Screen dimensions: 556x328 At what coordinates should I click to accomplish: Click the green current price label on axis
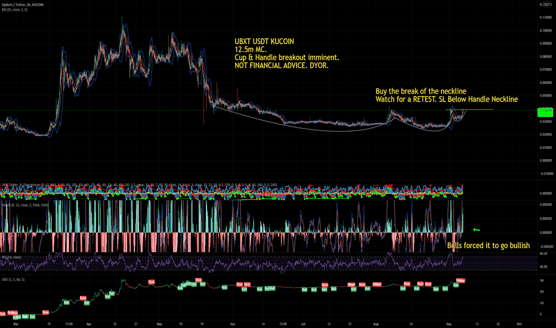(545, 112)
